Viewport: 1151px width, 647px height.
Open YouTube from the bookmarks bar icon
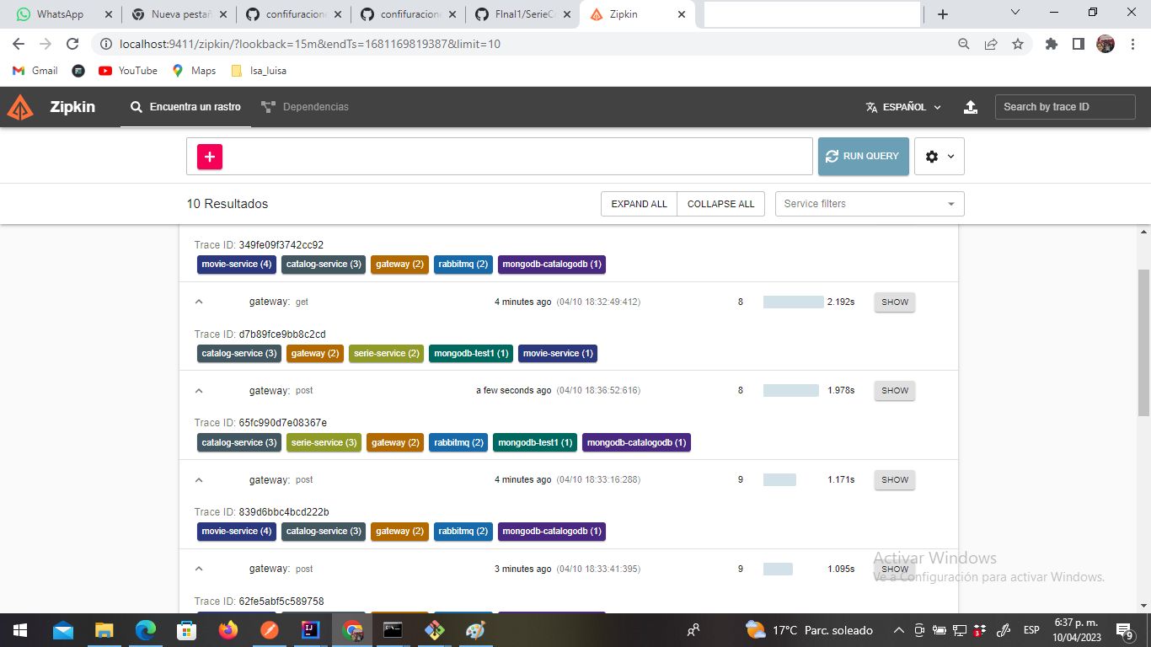104,71
